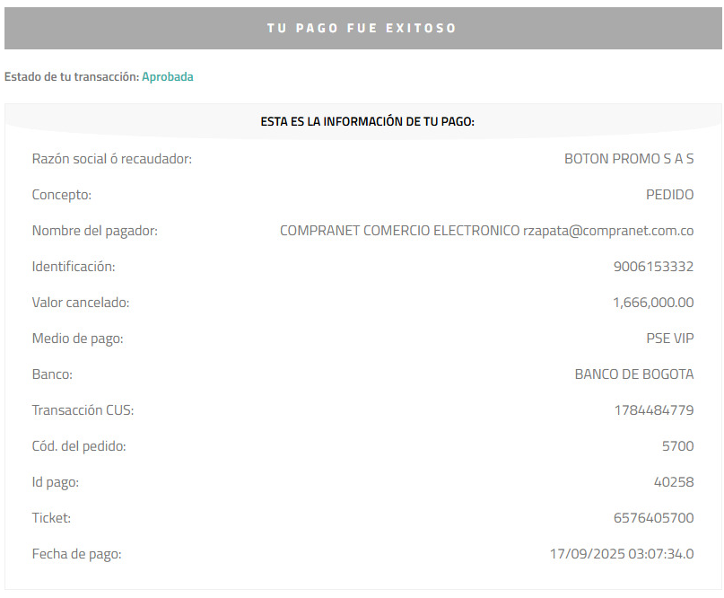Click the 'PSE VIP' payment method value
The image size is (724, 598).
pyautogui.click(x=670, y=339)
